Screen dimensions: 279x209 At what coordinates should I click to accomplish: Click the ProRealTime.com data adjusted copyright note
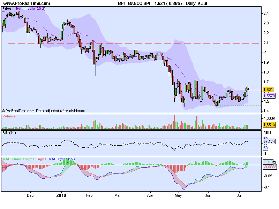coord(44,111)
